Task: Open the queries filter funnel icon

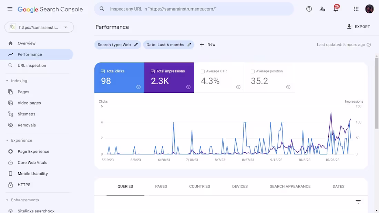Action: click(x=358, y=202)
